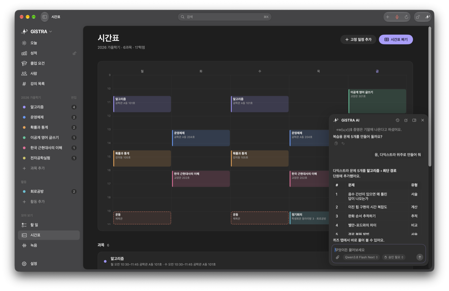The image size is (449, 291).
Task: Click the unlock icon in title bar
Action: pos(418,17)
